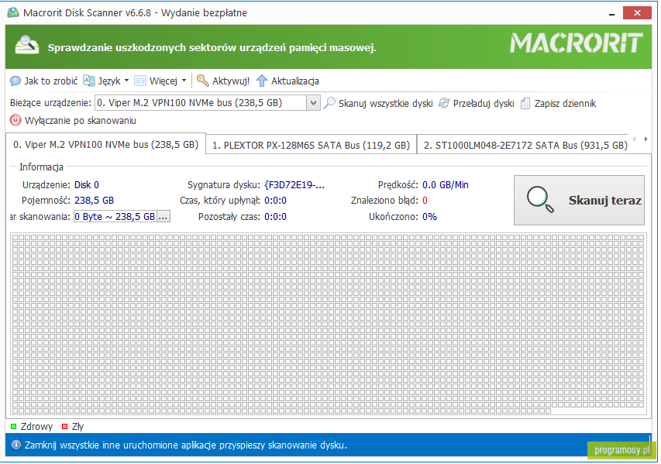The image size is (661, 464).
Task: Click the info icon in the status bar
Action: (x=16, y=445)
